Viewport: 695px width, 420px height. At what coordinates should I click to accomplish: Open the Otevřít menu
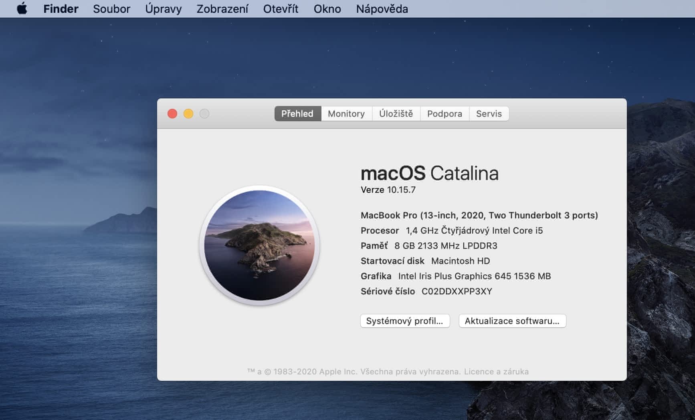click(x=281, y=9)
